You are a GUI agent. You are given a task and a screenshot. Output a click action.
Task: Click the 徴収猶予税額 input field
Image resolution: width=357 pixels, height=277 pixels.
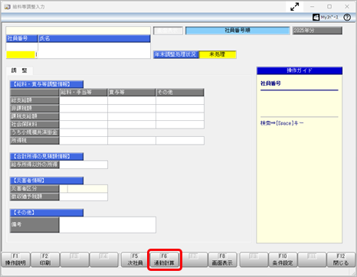click(x=84, y=197)
